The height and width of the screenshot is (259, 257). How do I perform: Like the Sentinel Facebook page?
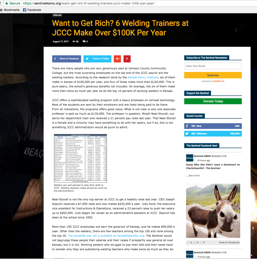pos(237,126)
